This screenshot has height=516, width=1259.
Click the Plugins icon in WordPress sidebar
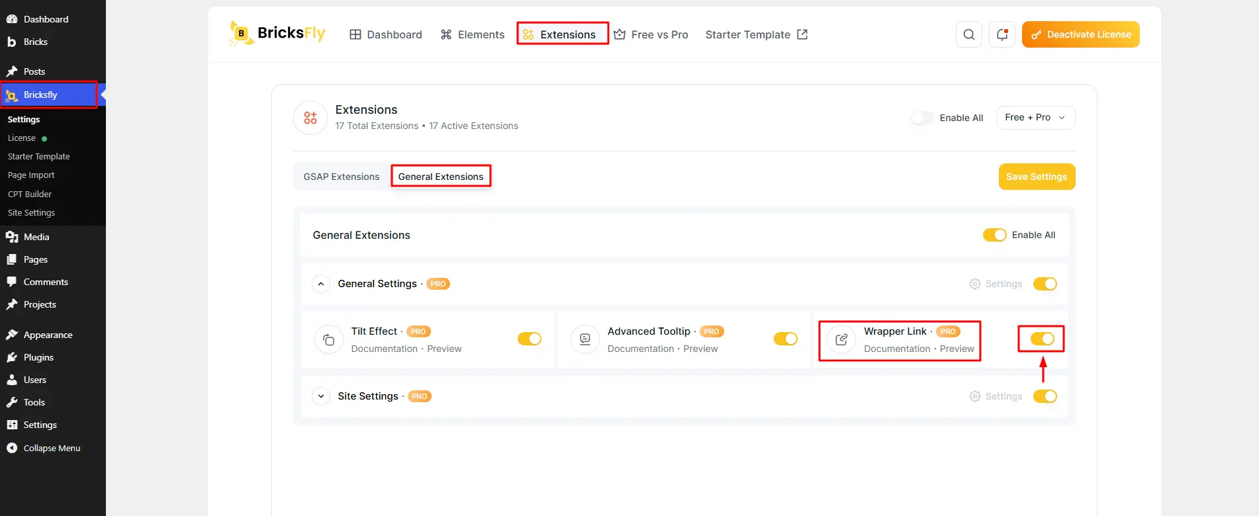click(x=12, y=357)
